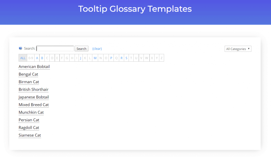Select the Japanese Bobtail term
271x158 pixels.
[x=34, y=97]
